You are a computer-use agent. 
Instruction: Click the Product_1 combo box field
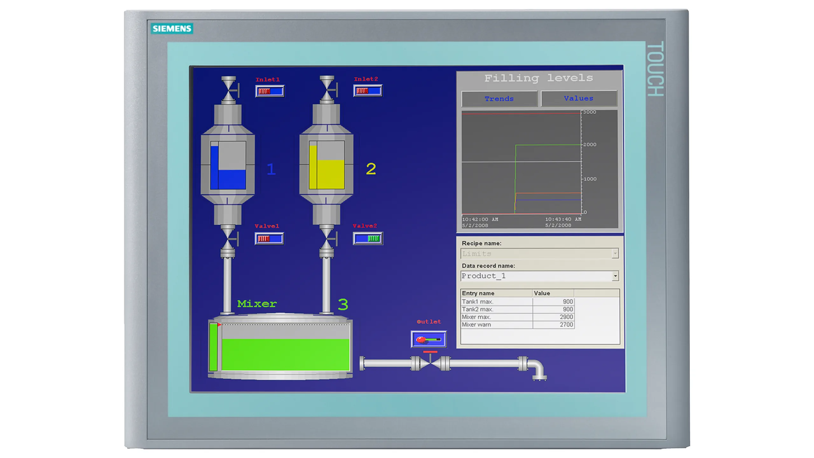coord(536,276)
